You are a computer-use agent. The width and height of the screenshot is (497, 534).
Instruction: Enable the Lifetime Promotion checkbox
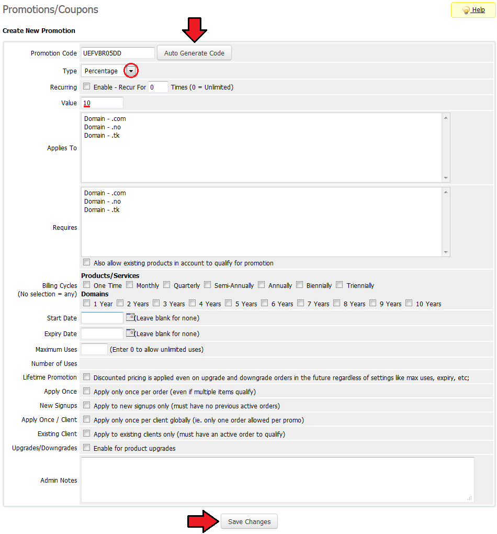coord(87,377)
